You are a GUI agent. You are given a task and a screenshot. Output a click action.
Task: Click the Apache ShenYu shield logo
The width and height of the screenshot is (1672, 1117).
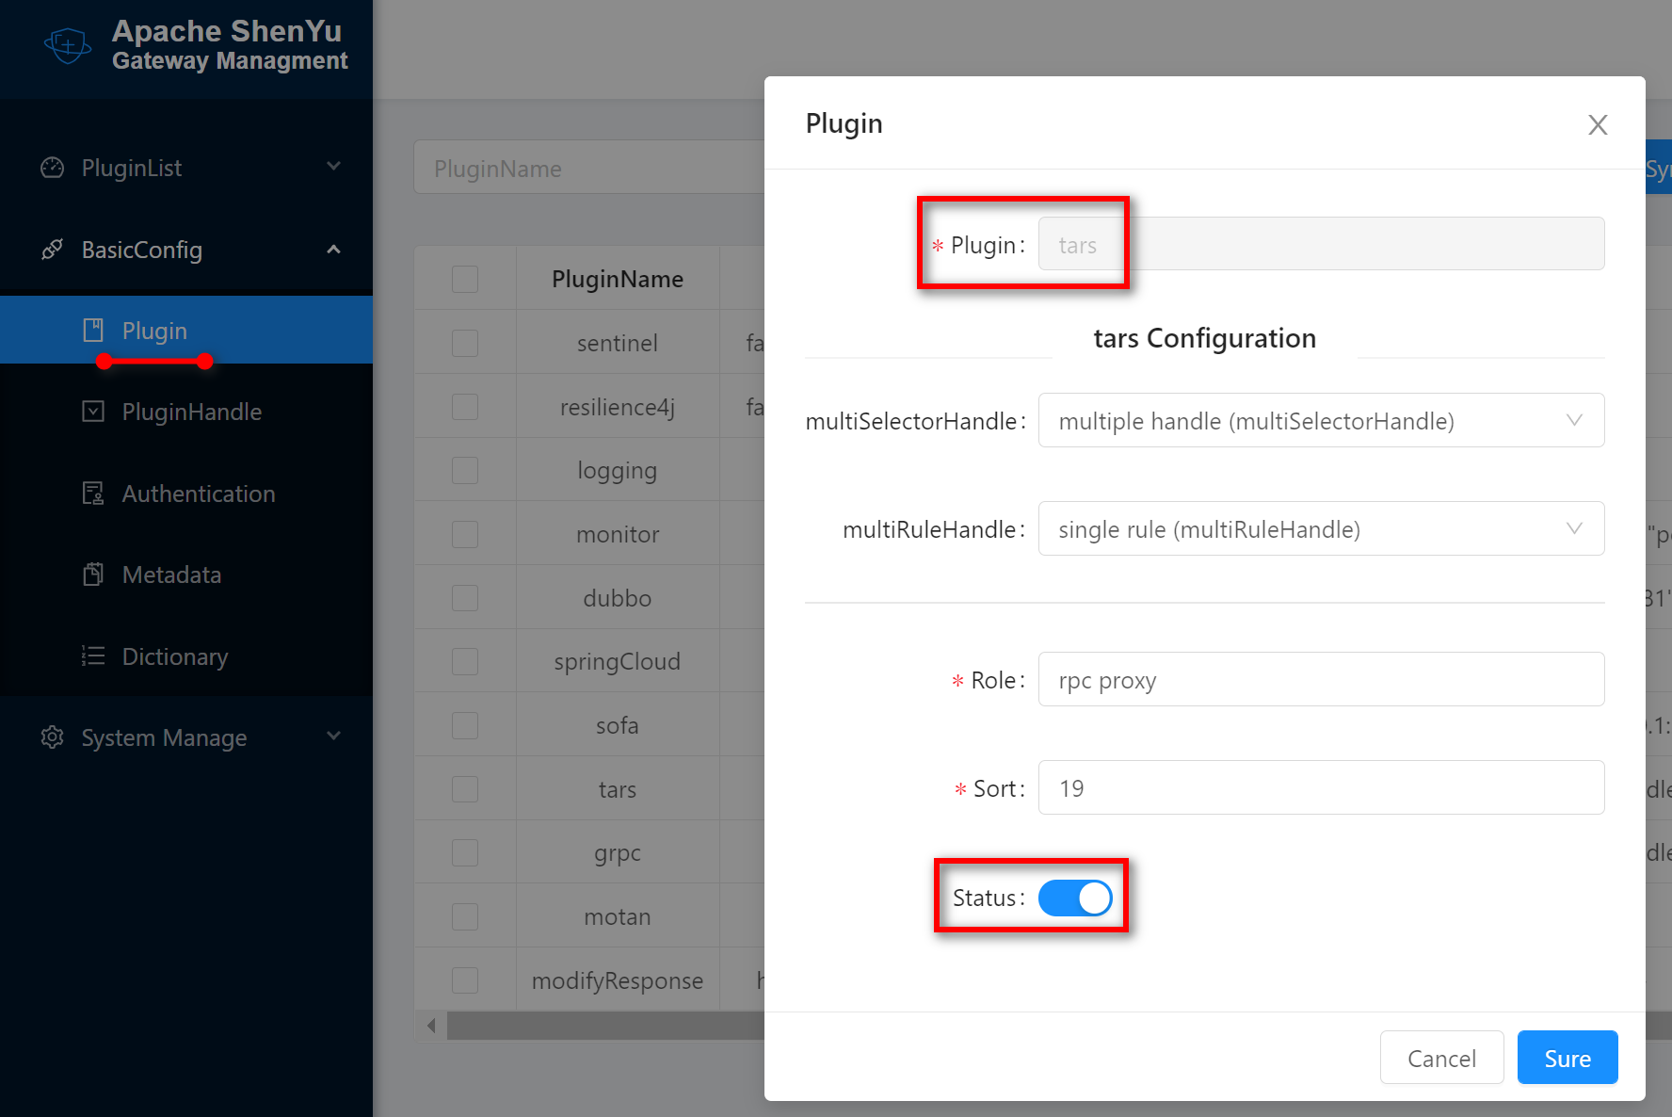point(68,45)
